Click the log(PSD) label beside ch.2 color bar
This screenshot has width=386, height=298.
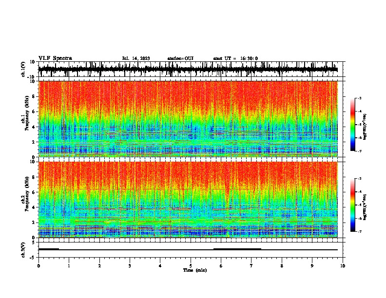(365, 207)
